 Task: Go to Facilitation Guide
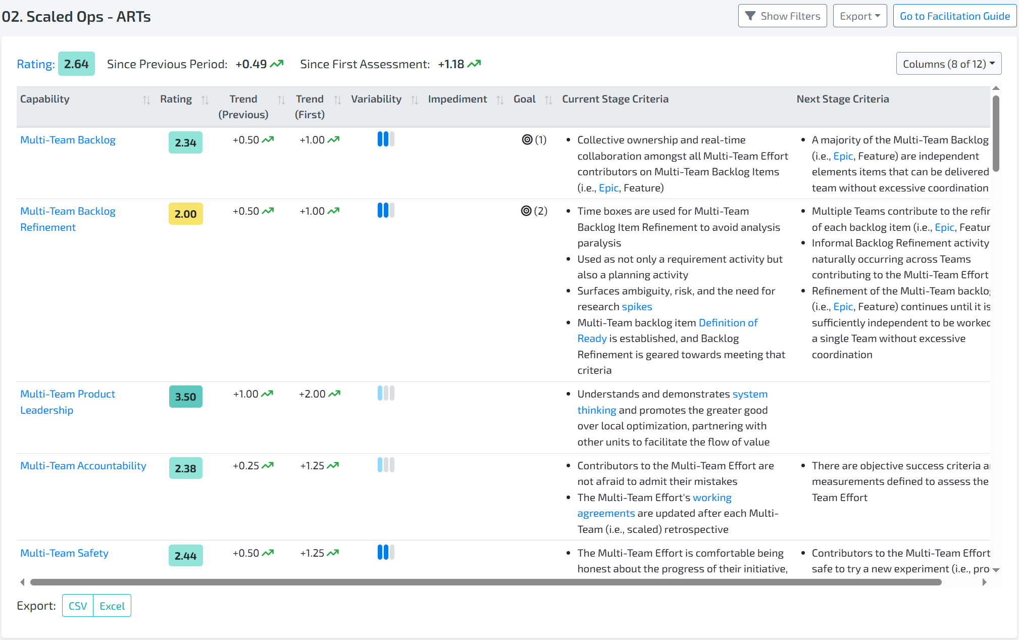954,16
